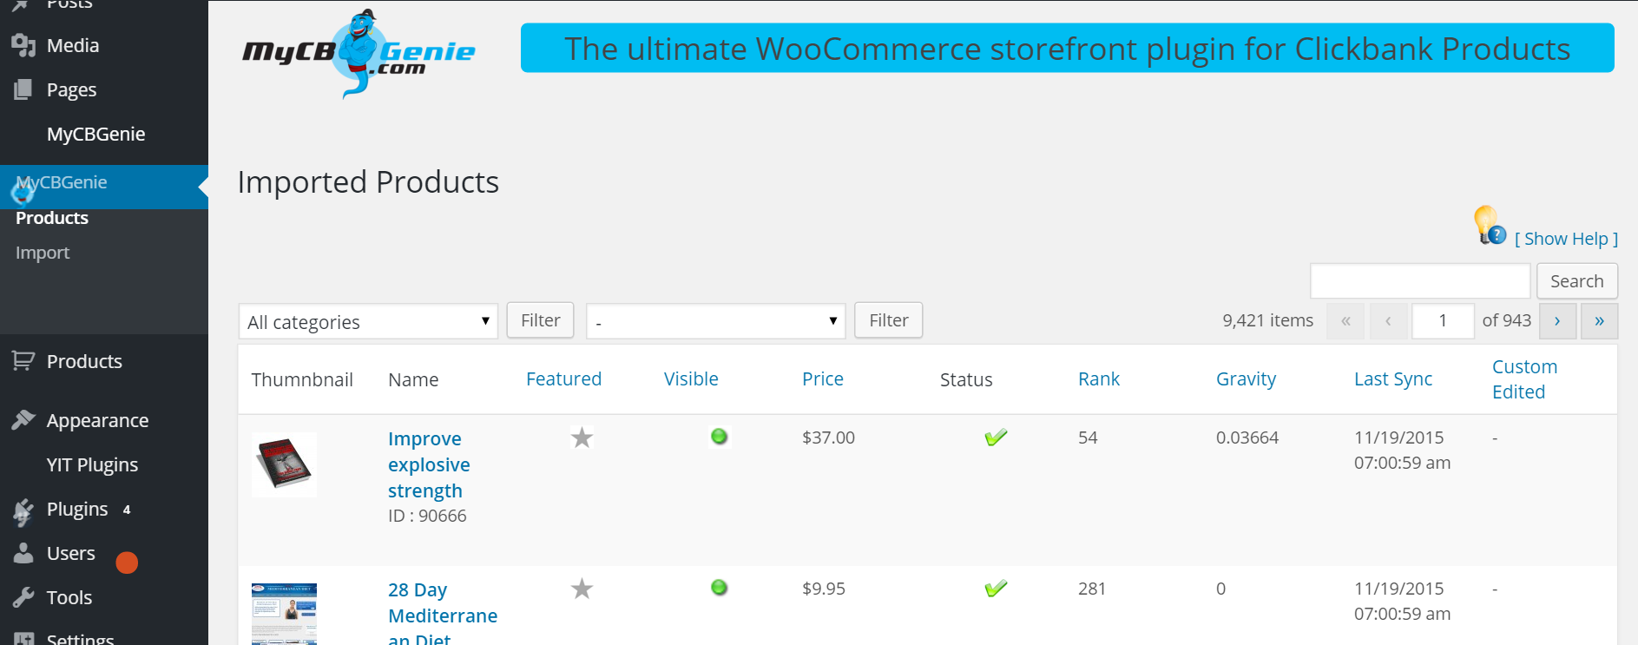This screenshot has height=645, width=1638.
Task: Click the green status checkmark for the $37.00 product
Action: 996,437
